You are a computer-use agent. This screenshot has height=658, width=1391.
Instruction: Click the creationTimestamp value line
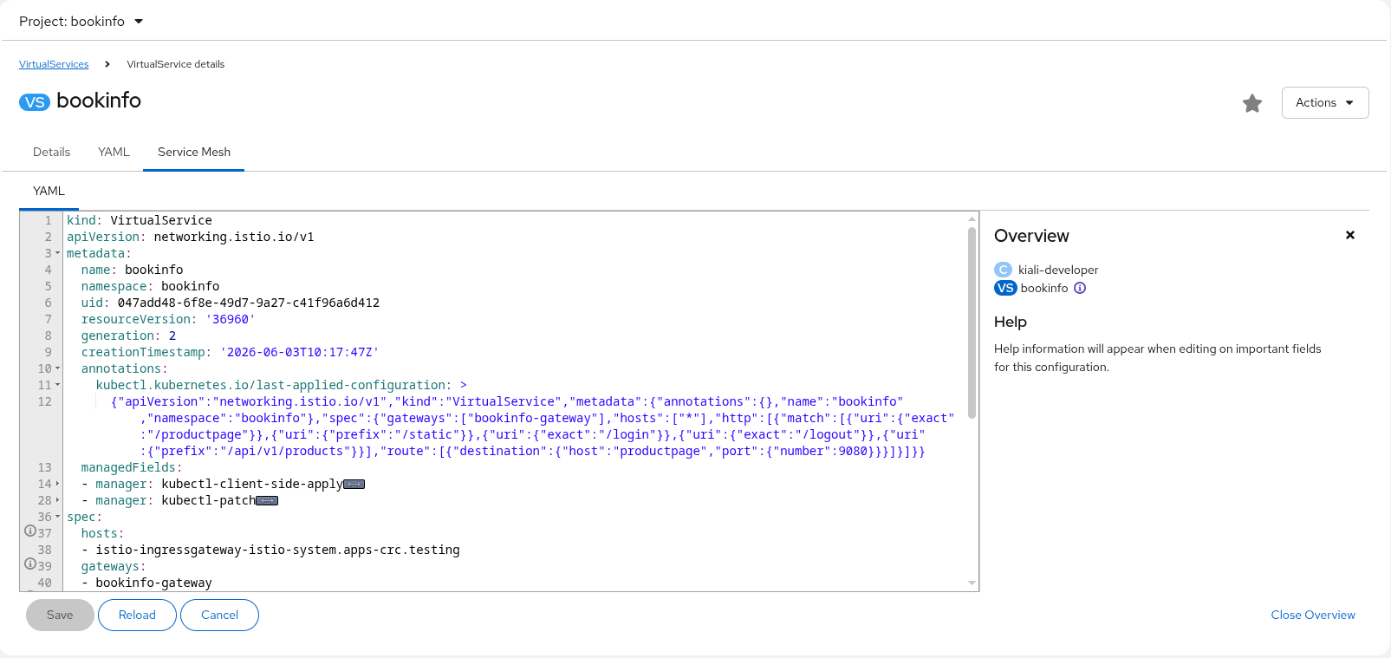(x=300, y=352)
